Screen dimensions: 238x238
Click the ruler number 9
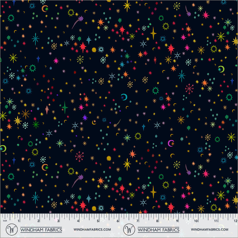(177, 221)
